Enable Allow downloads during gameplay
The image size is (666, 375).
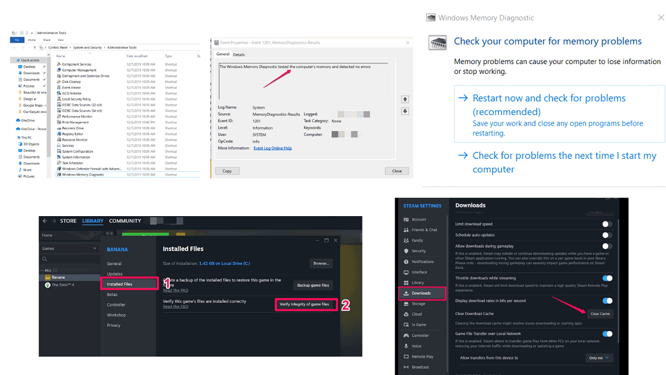(x=607, y=246)
